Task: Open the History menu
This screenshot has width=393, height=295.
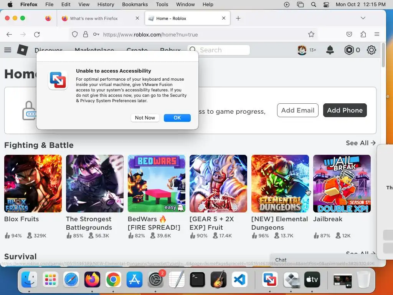Action: [106, 5]
